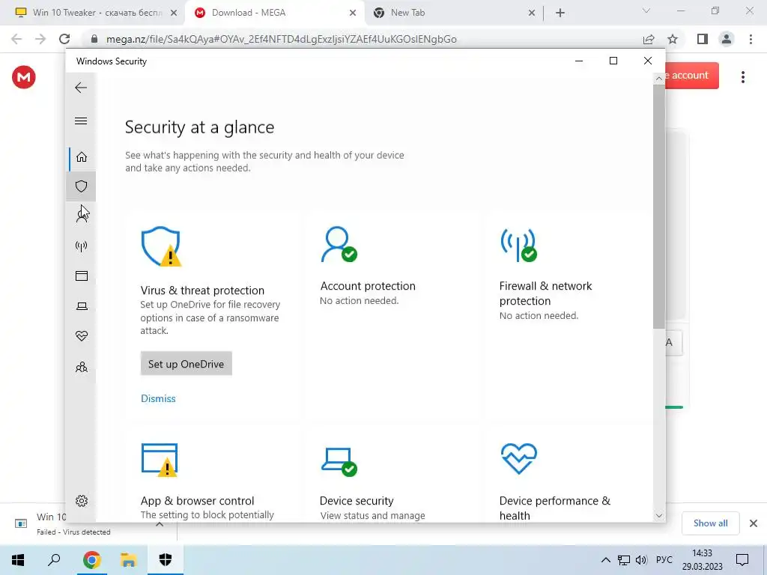Click the Firewall & network protection tile icon

518,245
